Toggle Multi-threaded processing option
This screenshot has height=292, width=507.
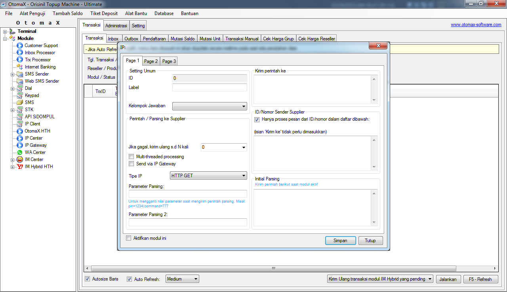point(131,156)
